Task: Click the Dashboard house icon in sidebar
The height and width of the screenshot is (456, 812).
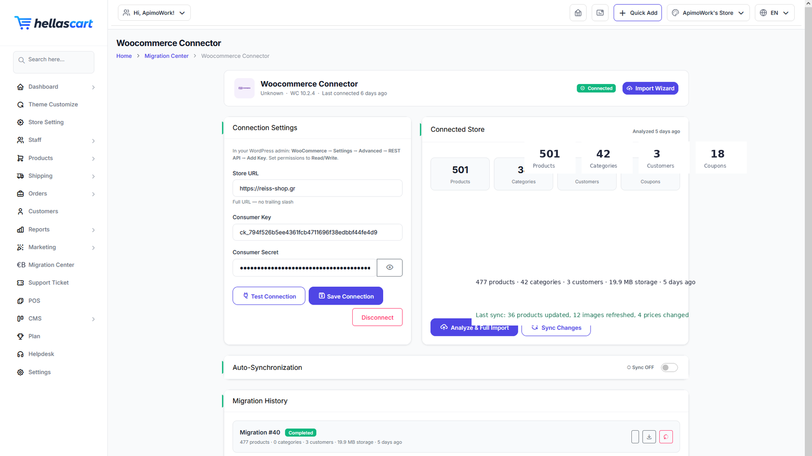Action: (x=20, y=87)
